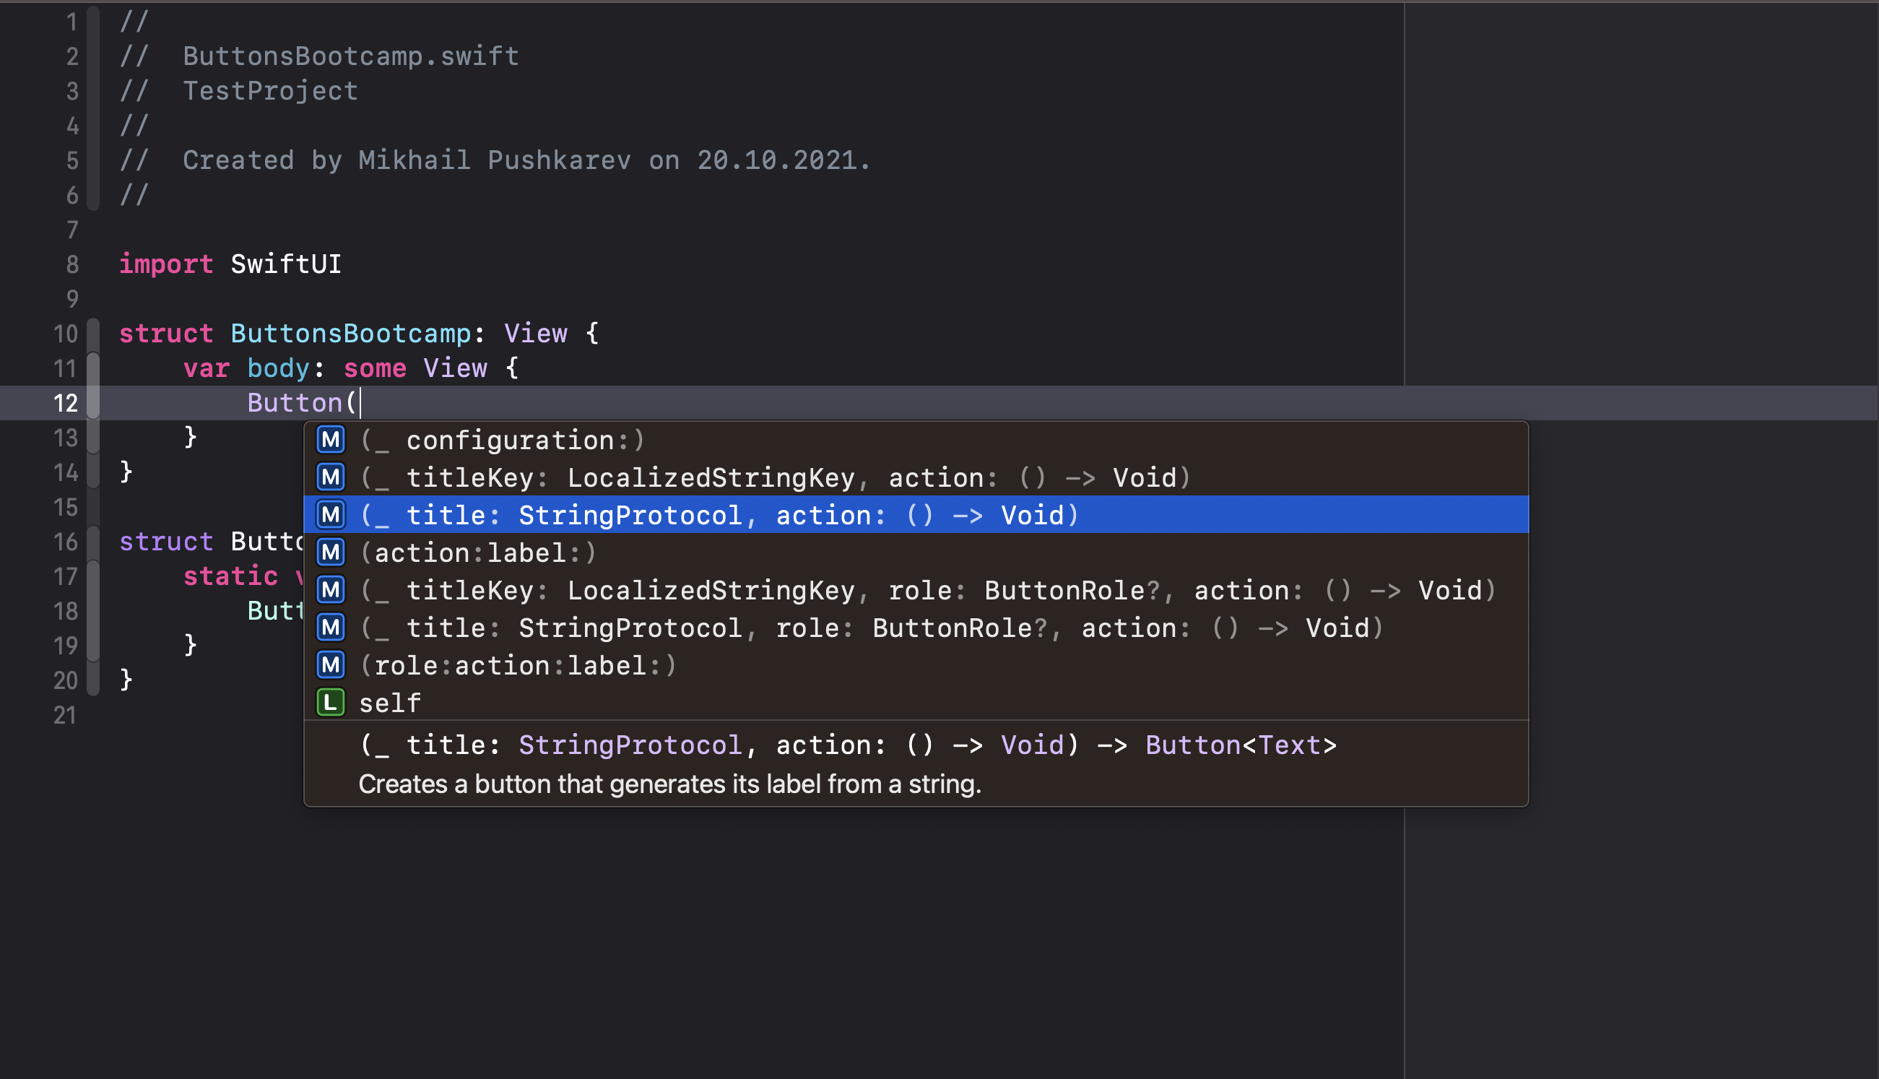Click the M icon beside configuration completion

tap(331, 441)
